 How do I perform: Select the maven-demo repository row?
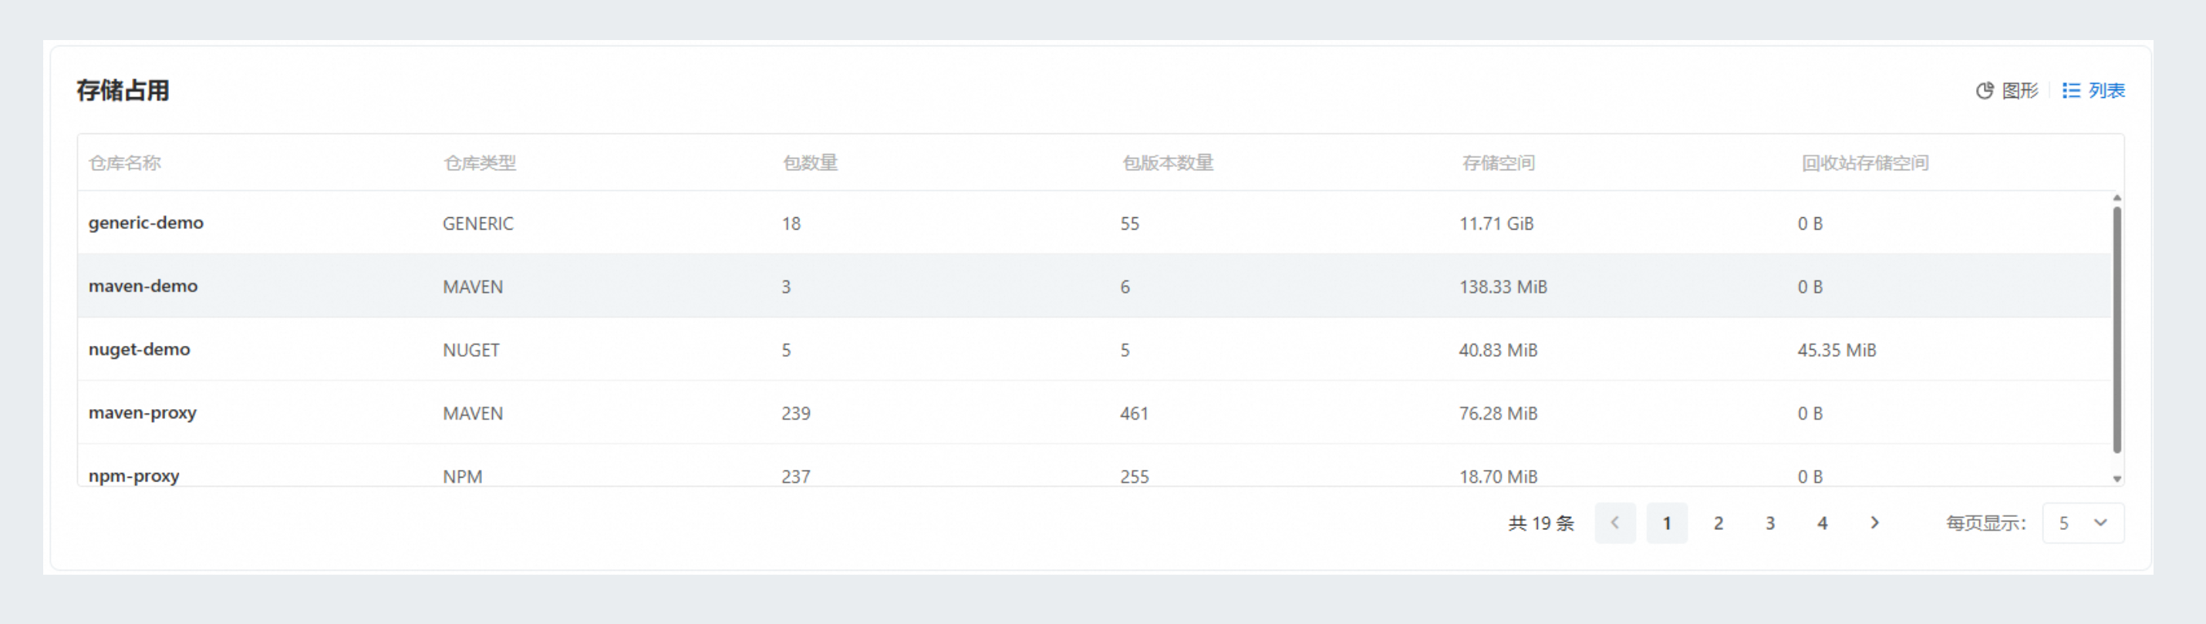pyautogui.click(x=143, y=287)
